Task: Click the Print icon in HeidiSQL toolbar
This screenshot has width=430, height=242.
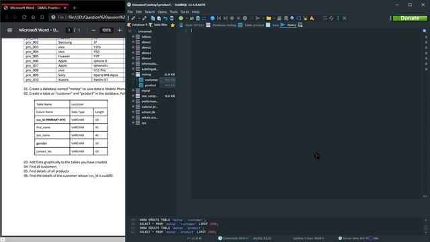Action: pos(172,18)
